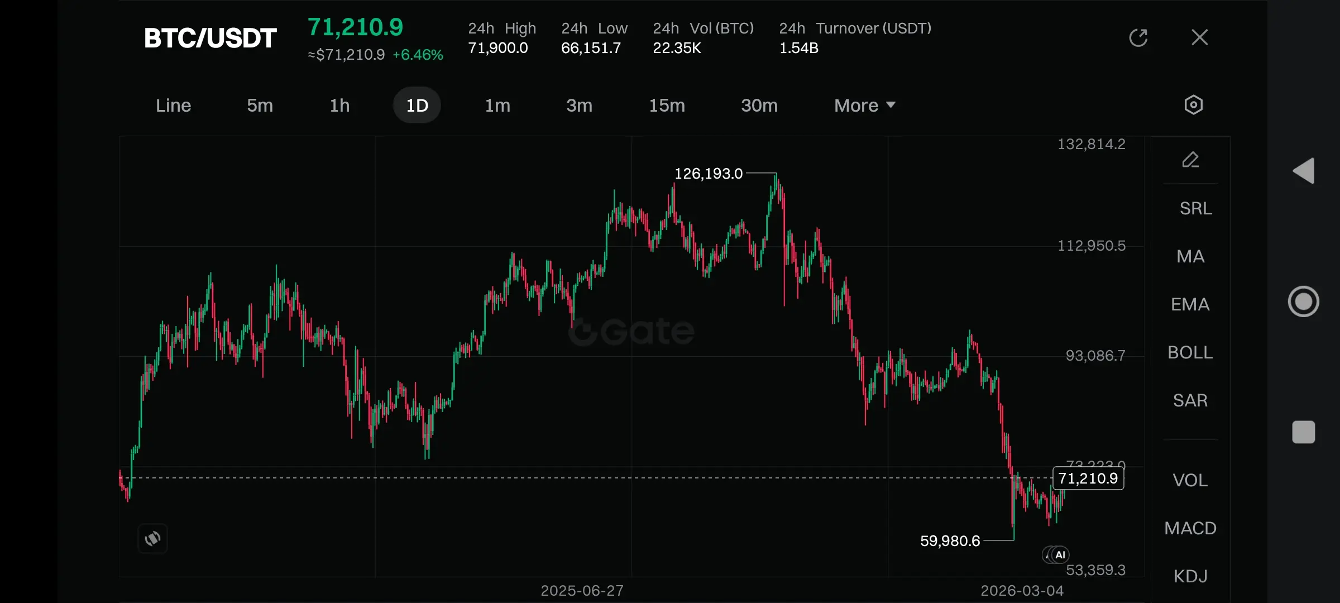The image size is (1340, 603).
Task: Click the refresh chart icon
Action: [1138, 38]
